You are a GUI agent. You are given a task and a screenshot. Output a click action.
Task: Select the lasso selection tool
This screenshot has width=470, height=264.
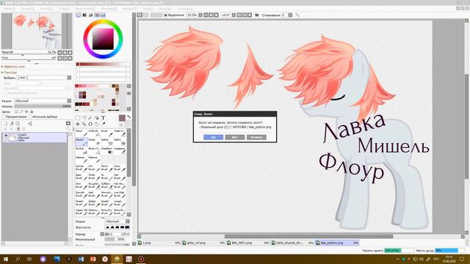84,117
